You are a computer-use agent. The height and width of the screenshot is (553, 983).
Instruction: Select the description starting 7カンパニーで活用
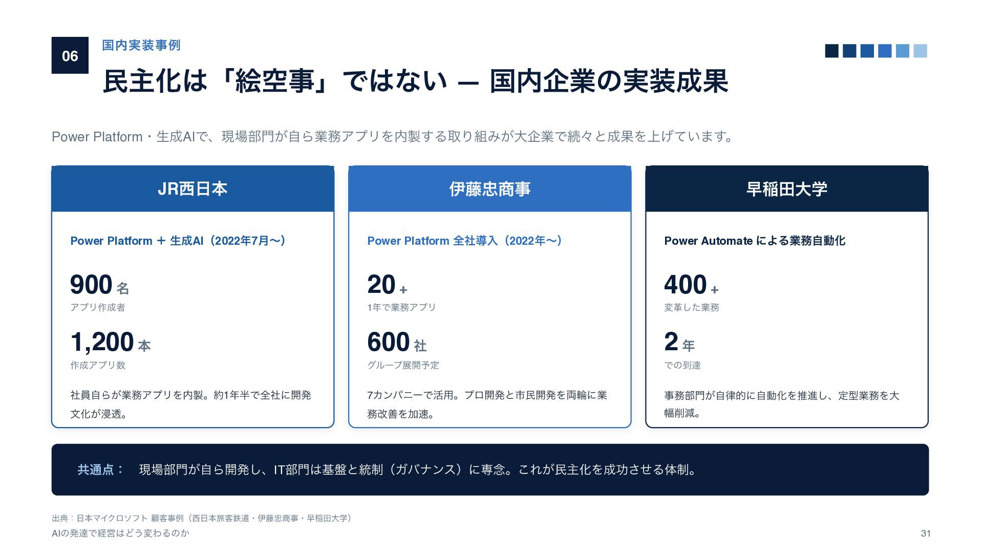point(487,405)
